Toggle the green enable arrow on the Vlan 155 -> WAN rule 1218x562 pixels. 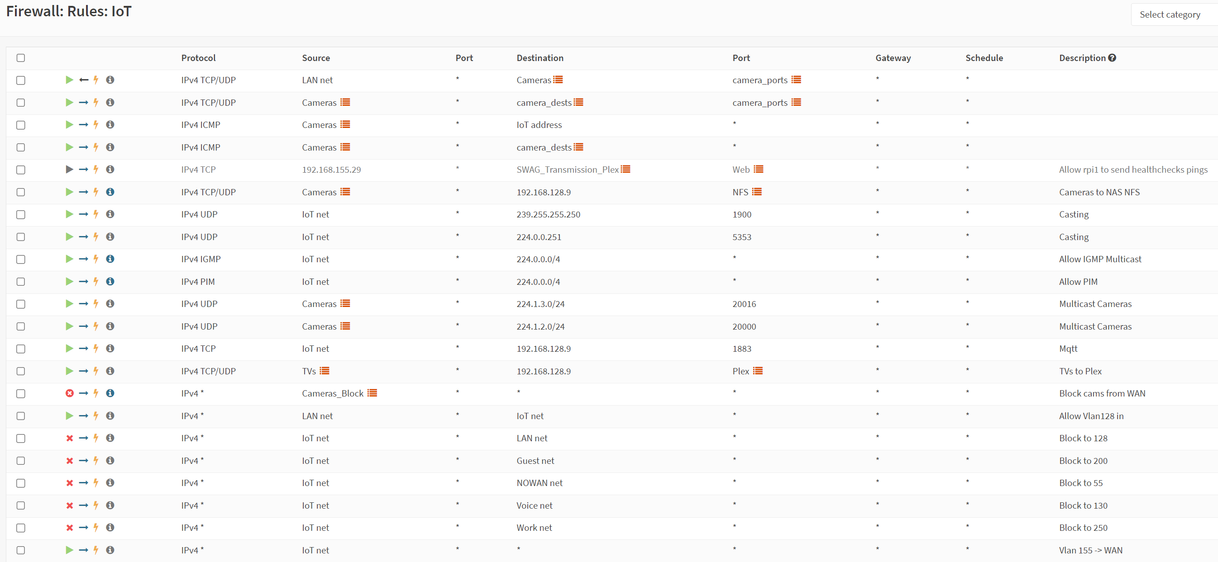70,550
